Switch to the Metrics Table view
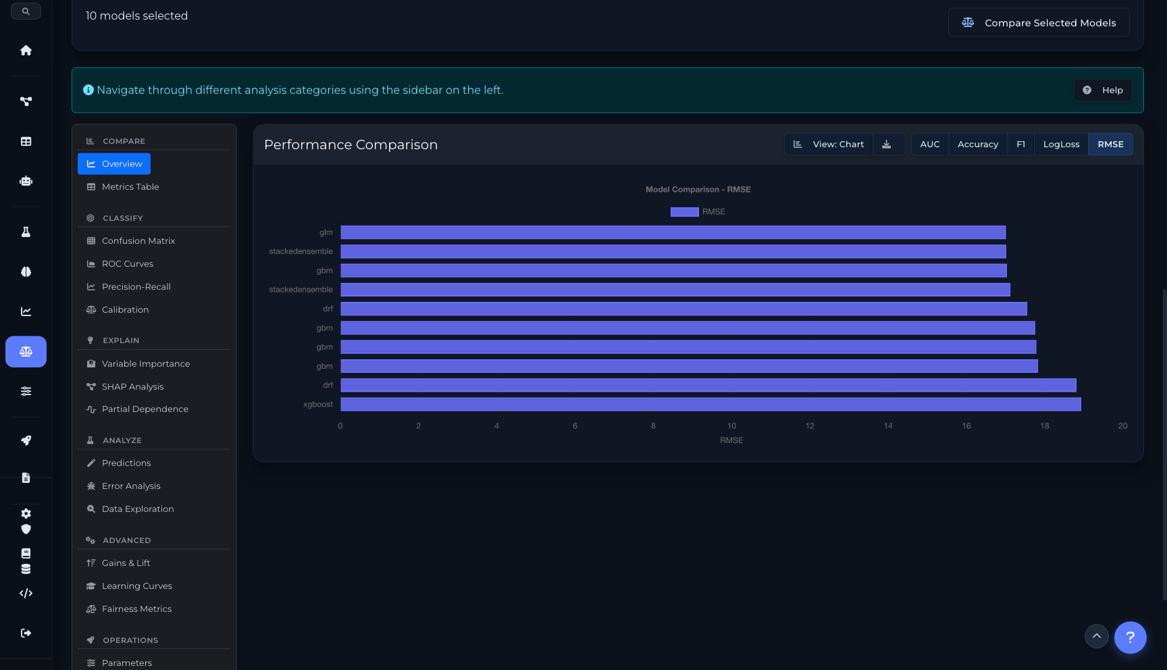 [x=130, y=187]
